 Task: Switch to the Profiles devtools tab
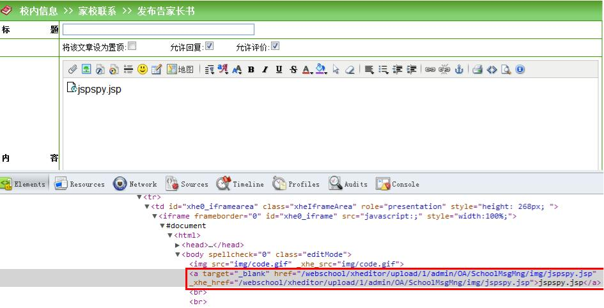(x=296, y=184)
